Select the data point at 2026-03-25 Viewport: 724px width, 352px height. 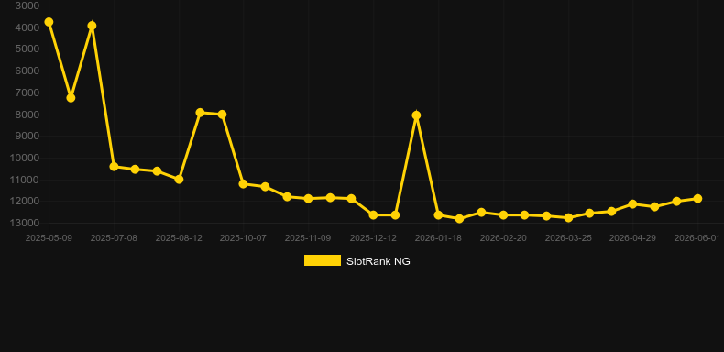(568, 217)
